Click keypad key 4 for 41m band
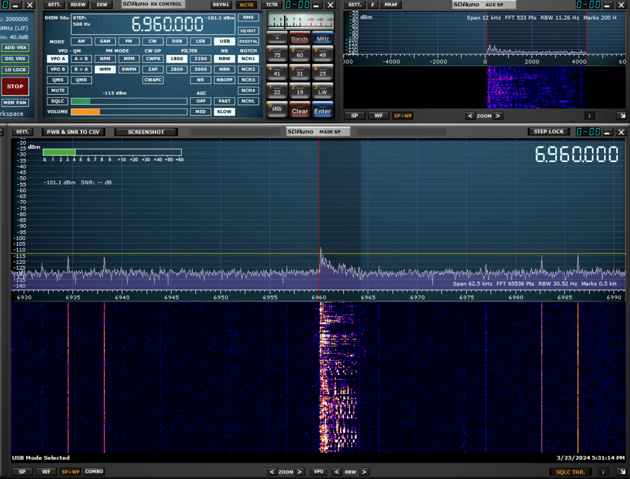 [x=277, y=72]
